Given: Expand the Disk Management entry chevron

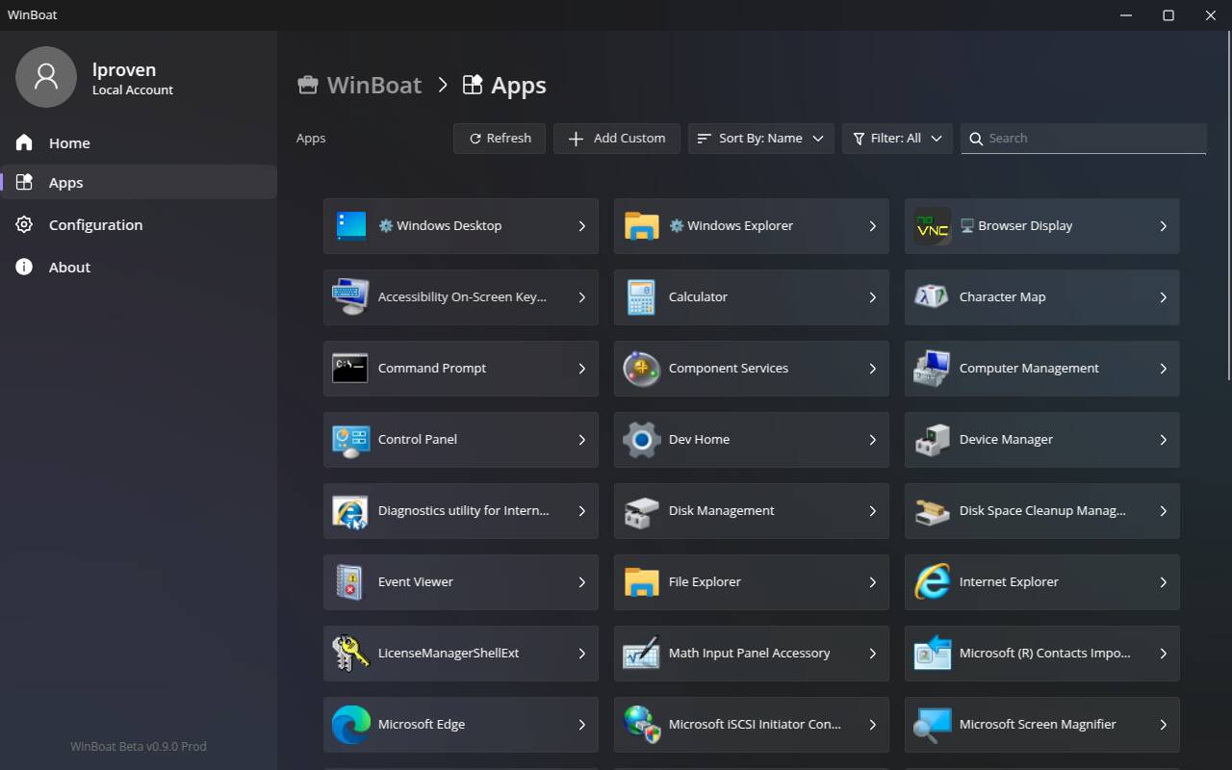Looking at the screenshot, I should coord(872,511).
